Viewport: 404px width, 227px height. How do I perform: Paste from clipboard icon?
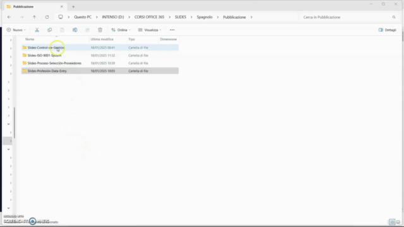62,30
